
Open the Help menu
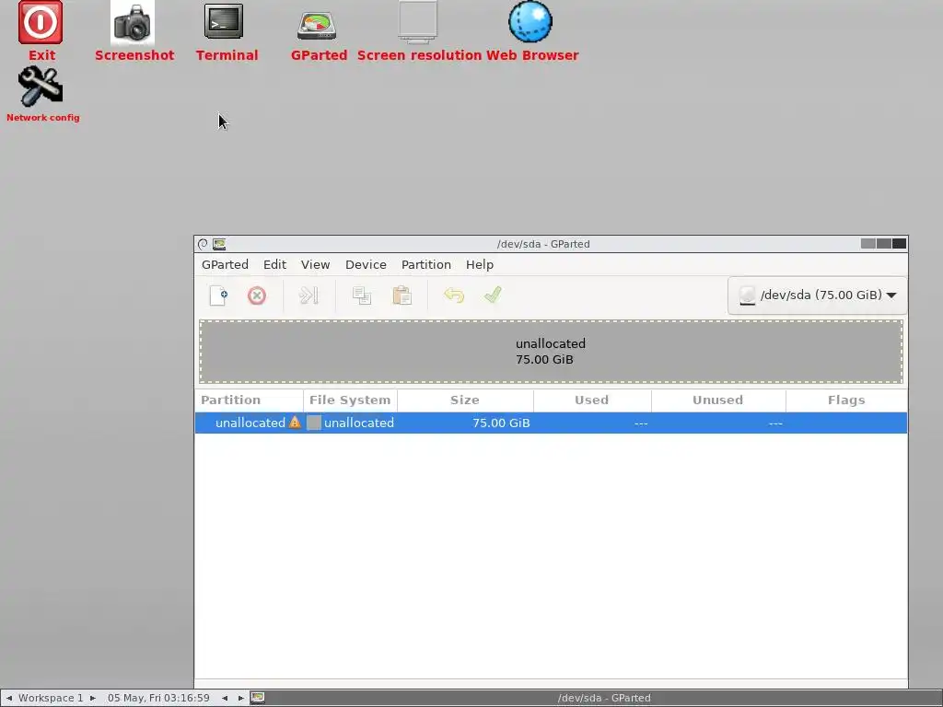coord(479,264)
